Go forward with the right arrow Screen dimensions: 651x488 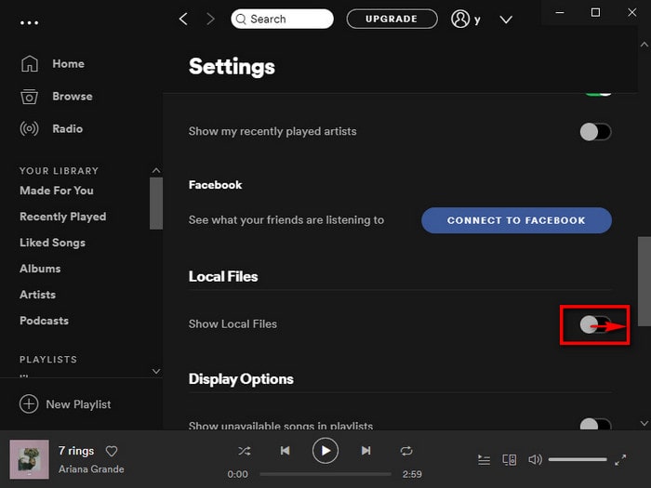[210, 20]
